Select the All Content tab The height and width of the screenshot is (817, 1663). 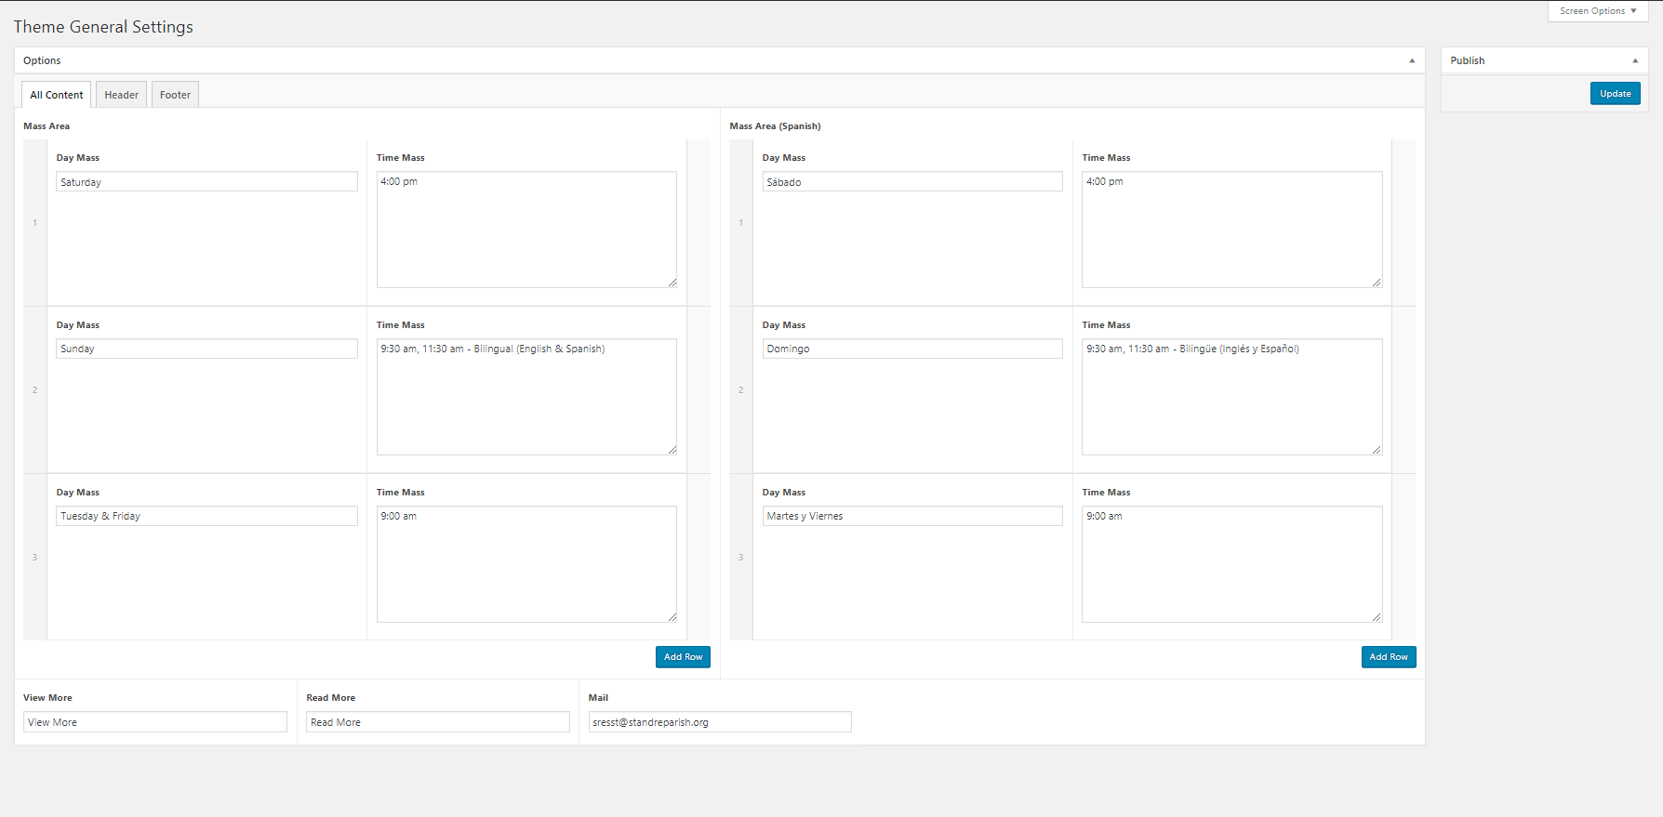click(x=57, y=95)
